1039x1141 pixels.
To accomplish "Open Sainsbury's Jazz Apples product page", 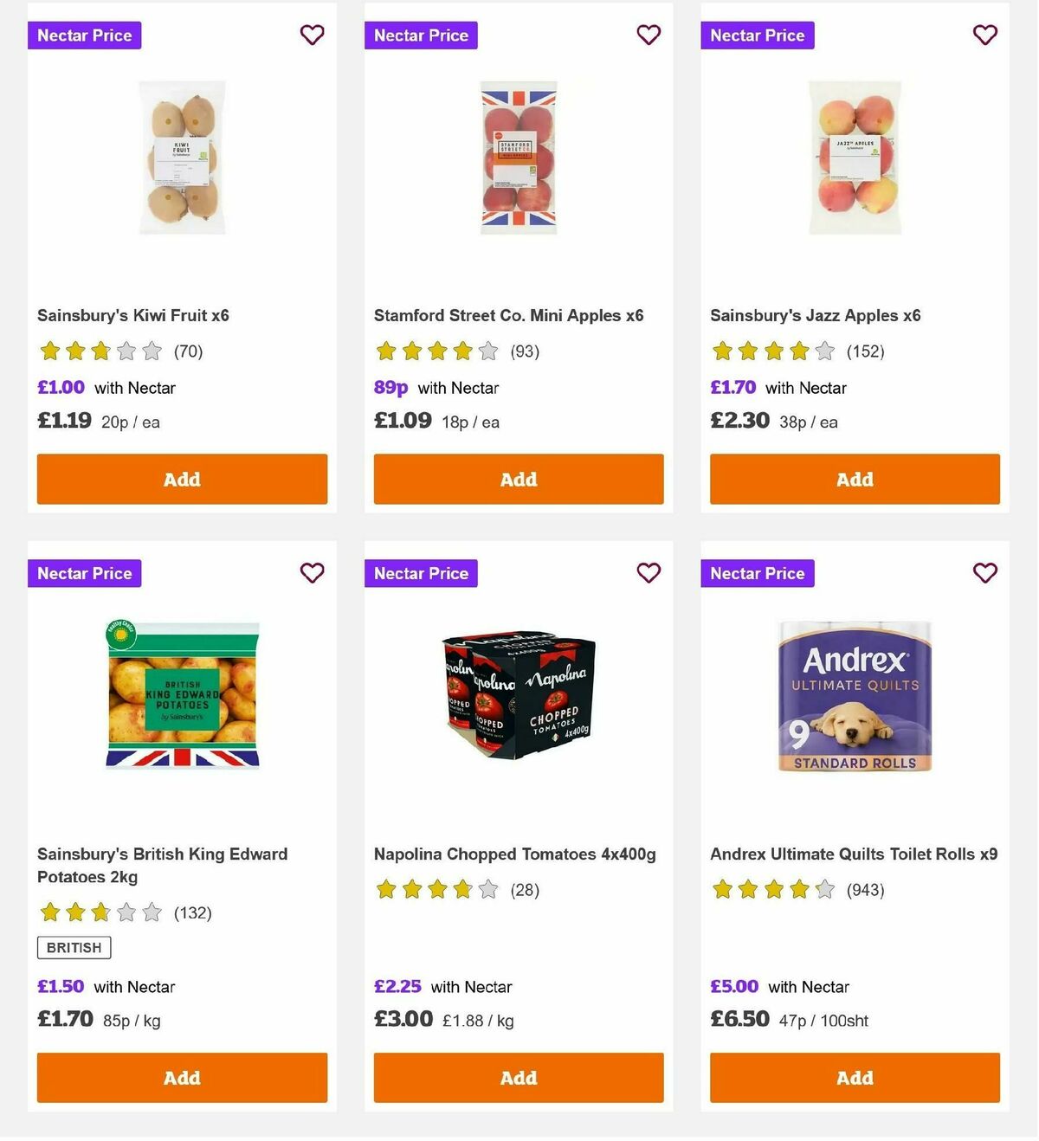I will 813,315.
